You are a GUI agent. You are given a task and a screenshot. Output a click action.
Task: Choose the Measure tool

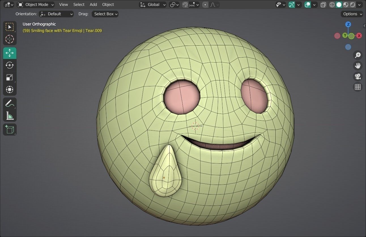tap(10, 116)
